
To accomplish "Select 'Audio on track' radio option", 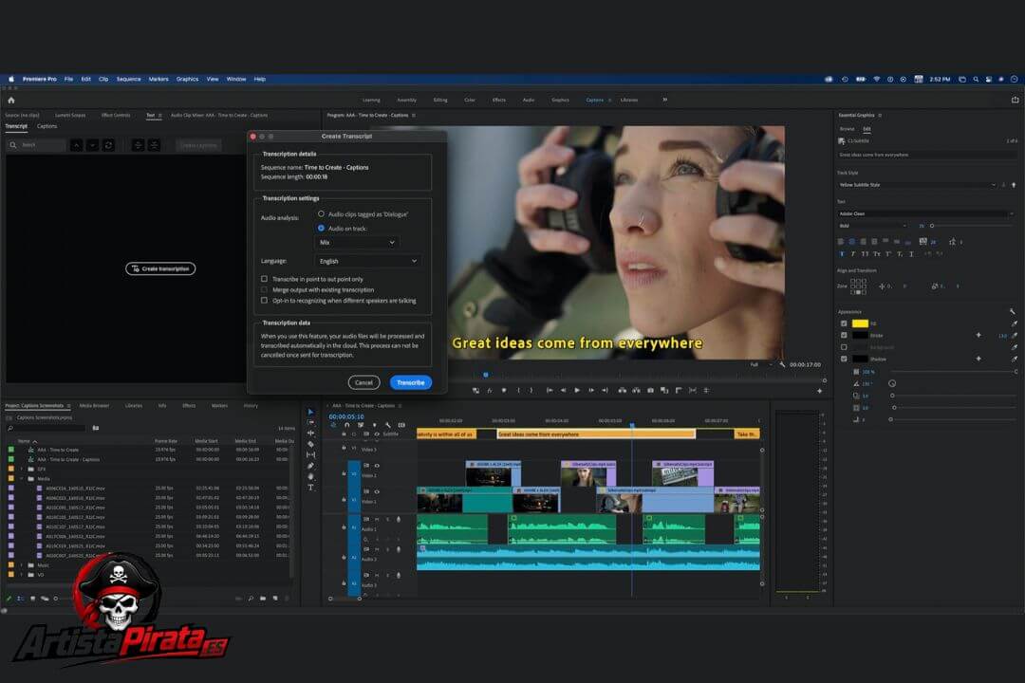I will [321, 228].
